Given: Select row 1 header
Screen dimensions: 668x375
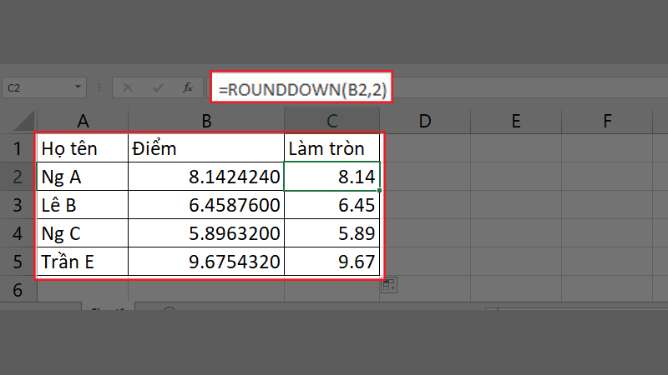Looking at the screenshot, I should pos(18,148).
